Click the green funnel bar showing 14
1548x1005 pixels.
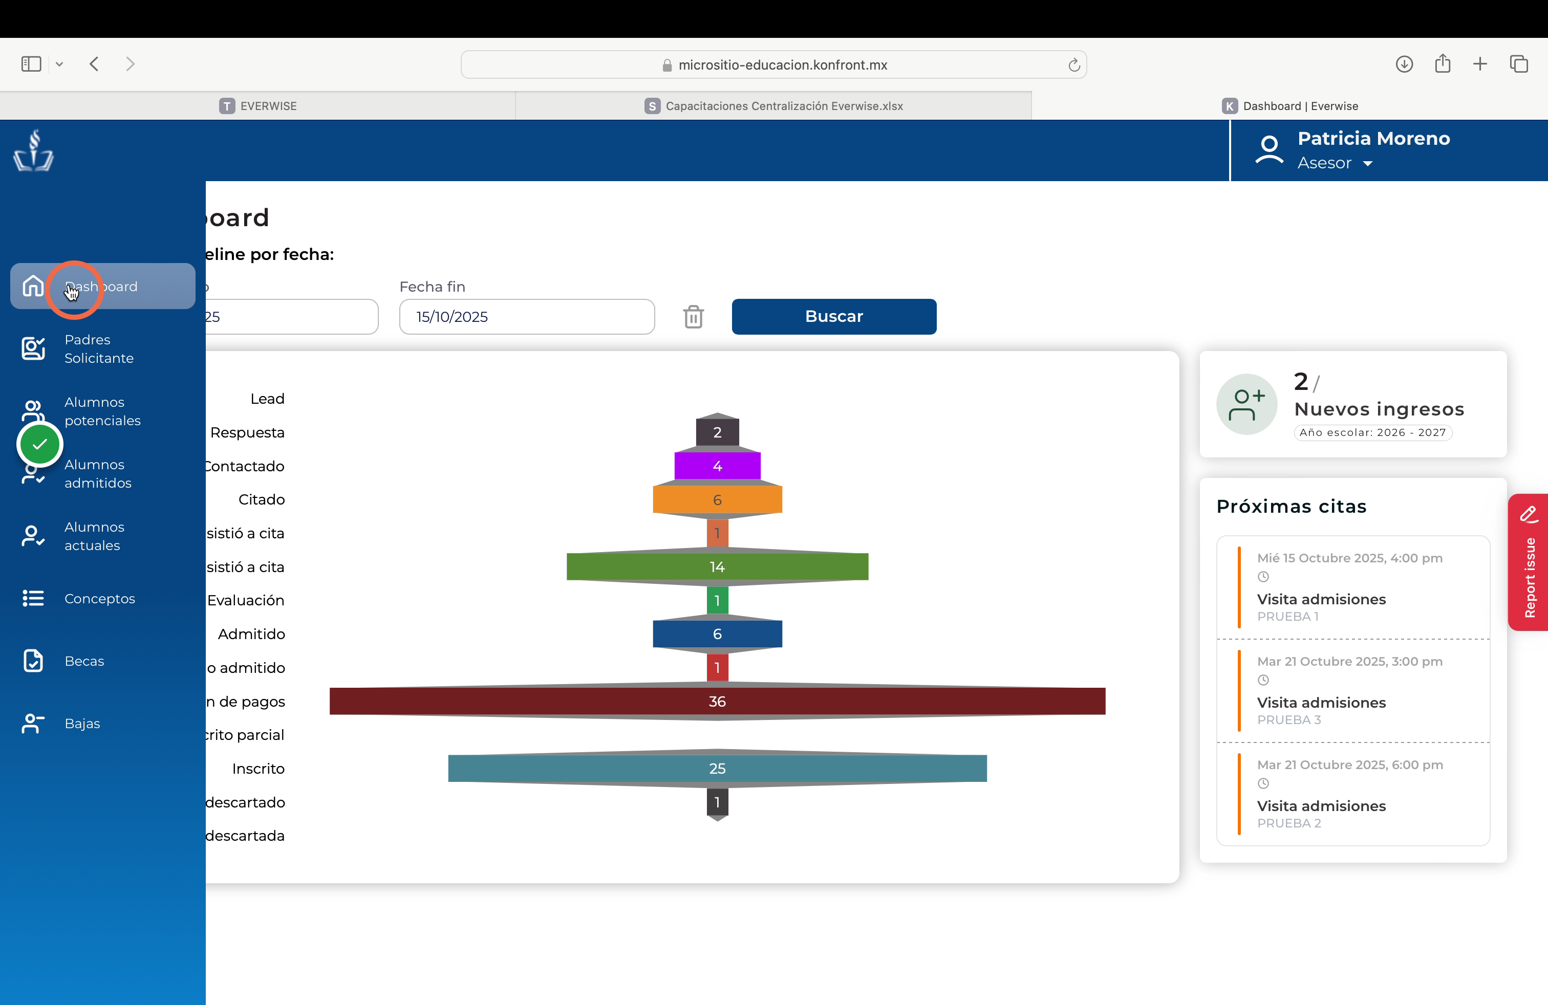(717, 567)
